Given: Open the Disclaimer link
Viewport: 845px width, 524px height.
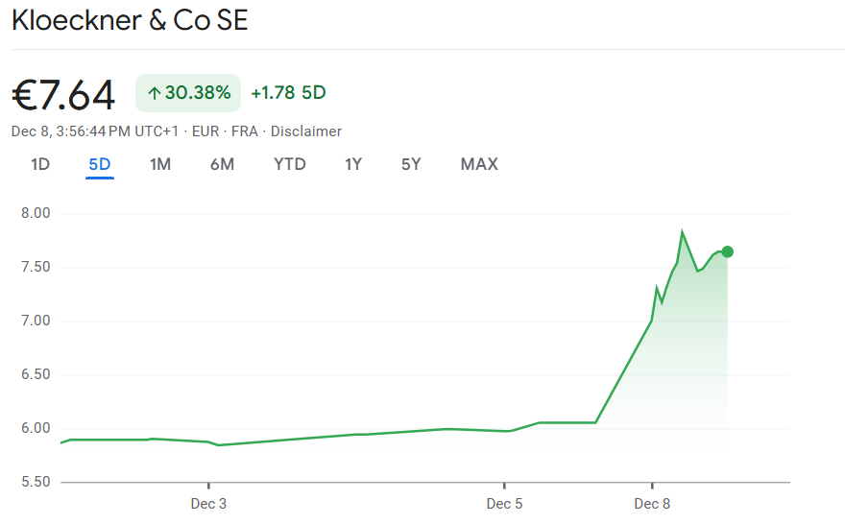Looking at the screenshot, I should point(306,131).
